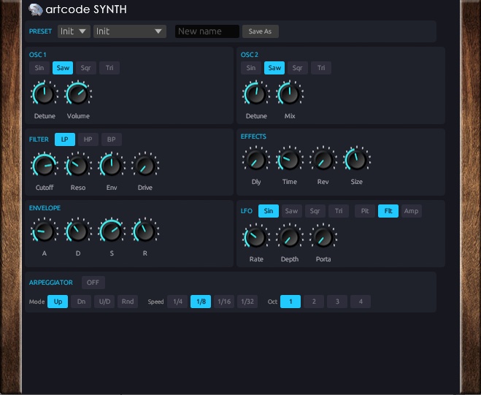Choose the LP filter type

point(65,139)
